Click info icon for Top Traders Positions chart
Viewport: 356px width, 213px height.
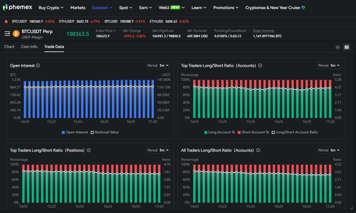tap(89, 150)
